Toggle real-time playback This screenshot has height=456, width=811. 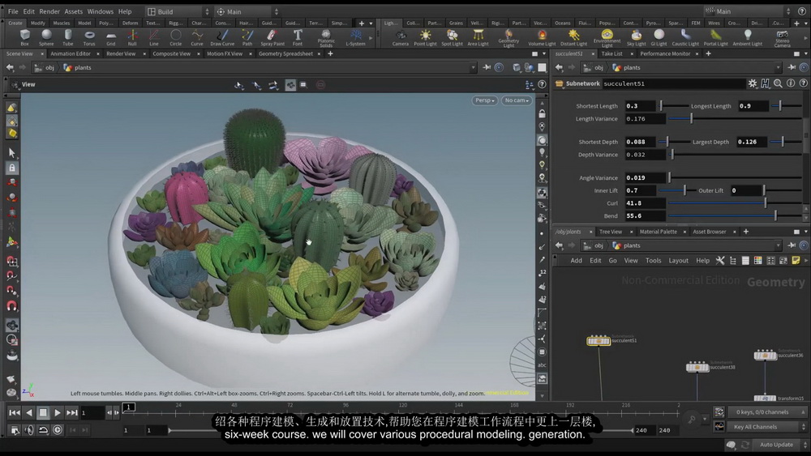[x=58, y=429]
